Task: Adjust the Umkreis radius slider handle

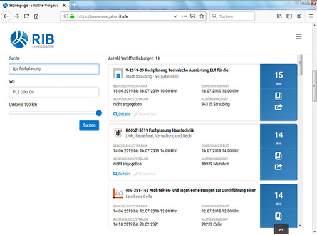Action: [x=99, y=113]
